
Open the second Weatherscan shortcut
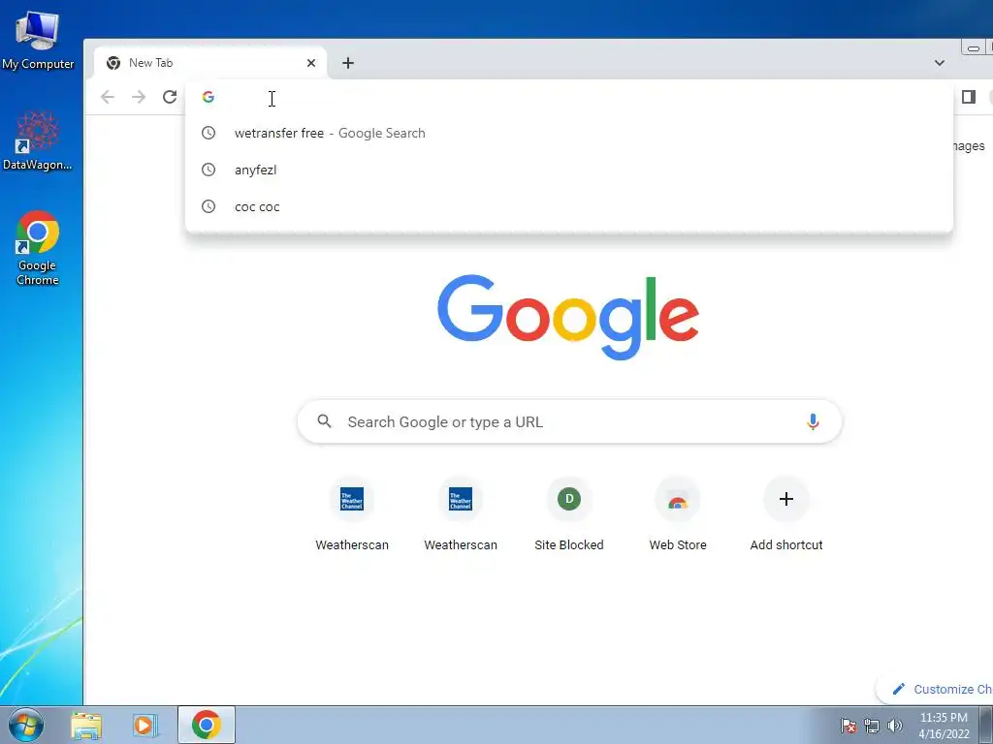[x=461, y=514]
